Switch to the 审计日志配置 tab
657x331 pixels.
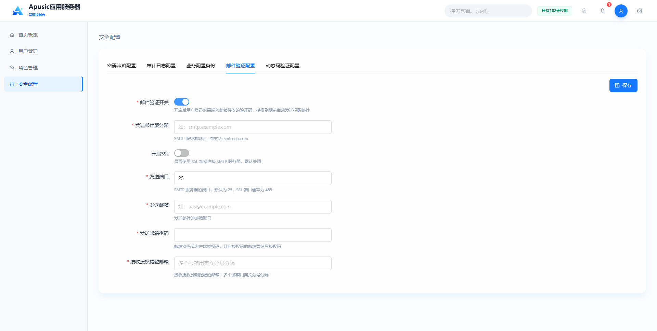[161, 66]
